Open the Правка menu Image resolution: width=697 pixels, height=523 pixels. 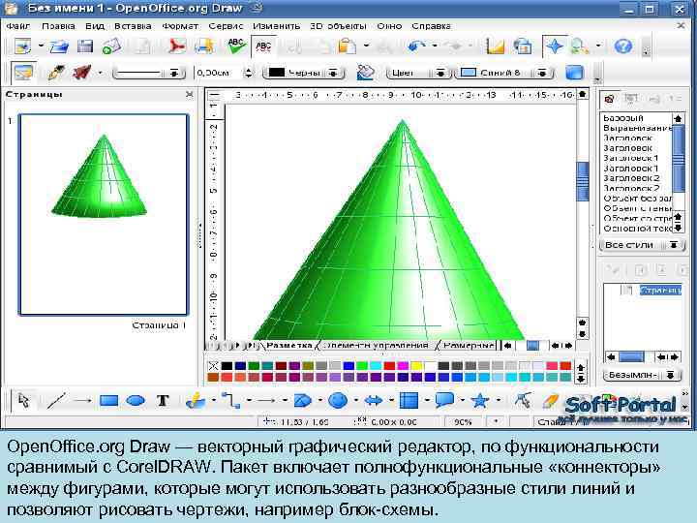(x=59, y=26)
